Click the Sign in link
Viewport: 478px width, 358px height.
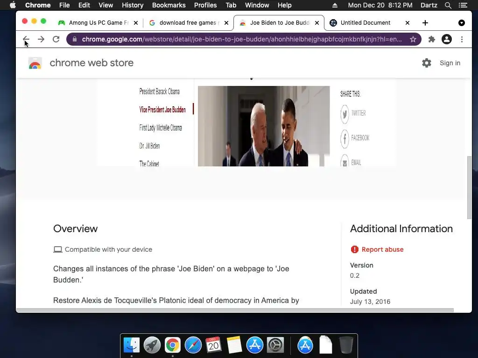(x=450, y=63)
